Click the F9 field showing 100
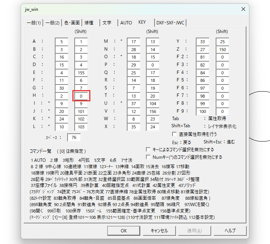 [202, 111]
